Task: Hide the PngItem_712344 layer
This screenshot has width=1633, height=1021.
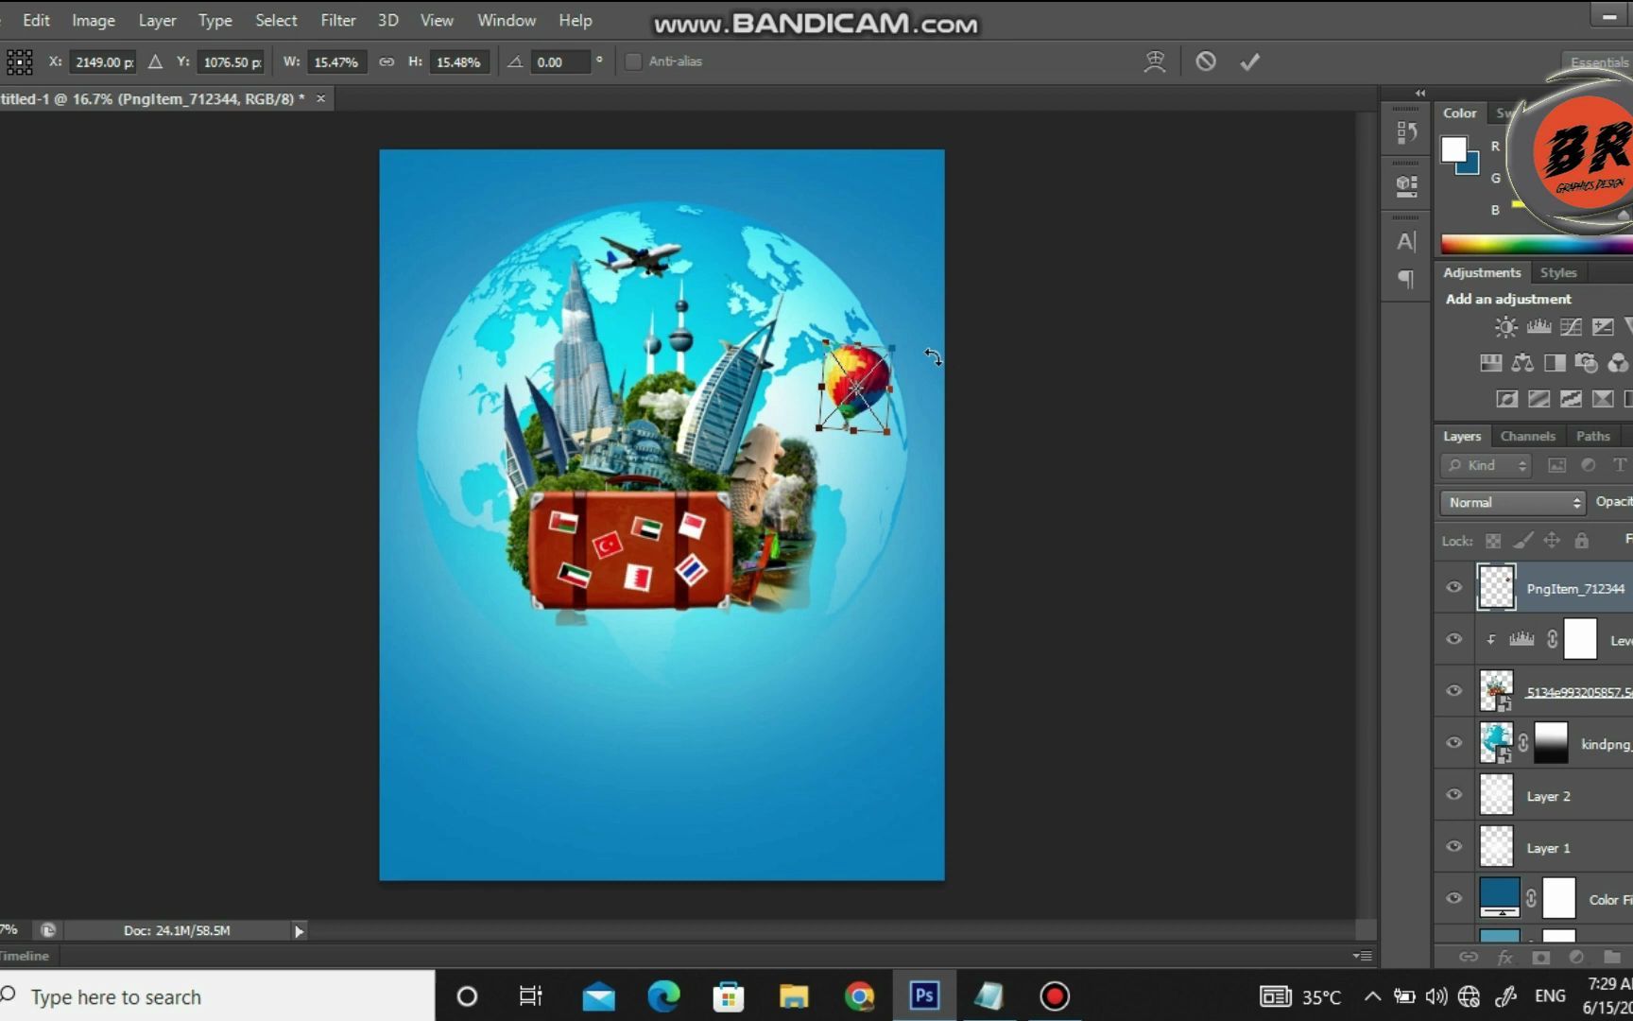Action: 1454,588
